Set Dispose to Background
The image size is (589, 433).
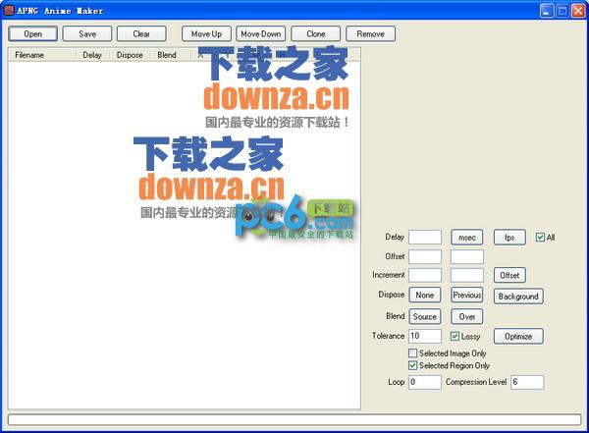click(518, 297)
